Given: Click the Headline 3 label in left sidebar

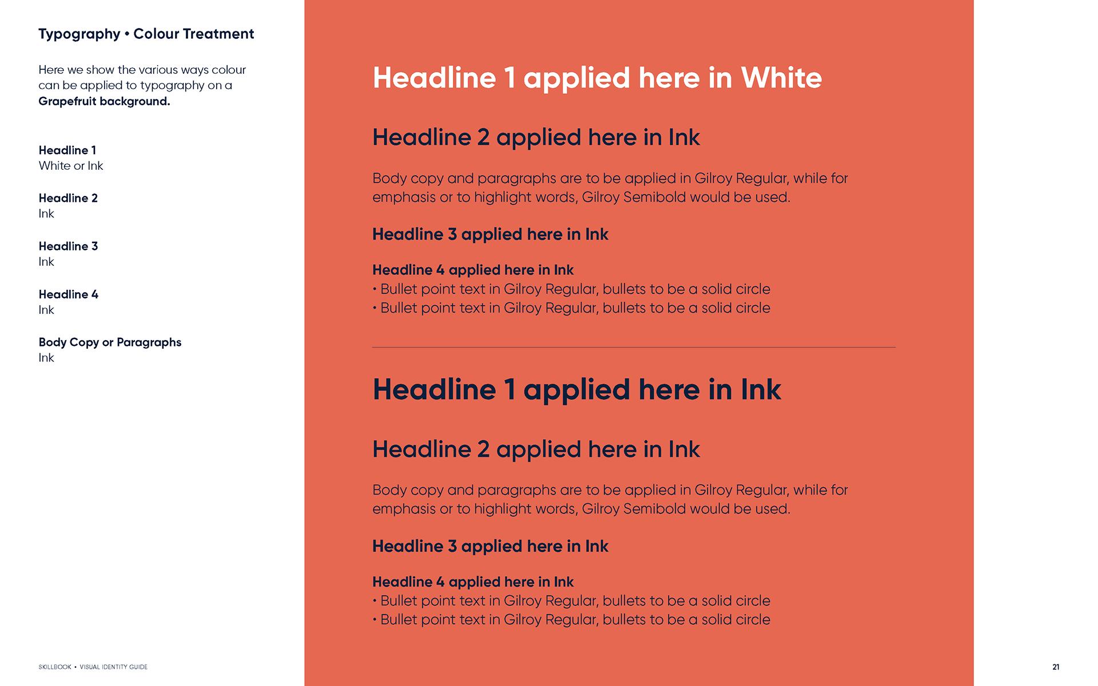Looking at the screenshot, I should (x=68, y=246).
